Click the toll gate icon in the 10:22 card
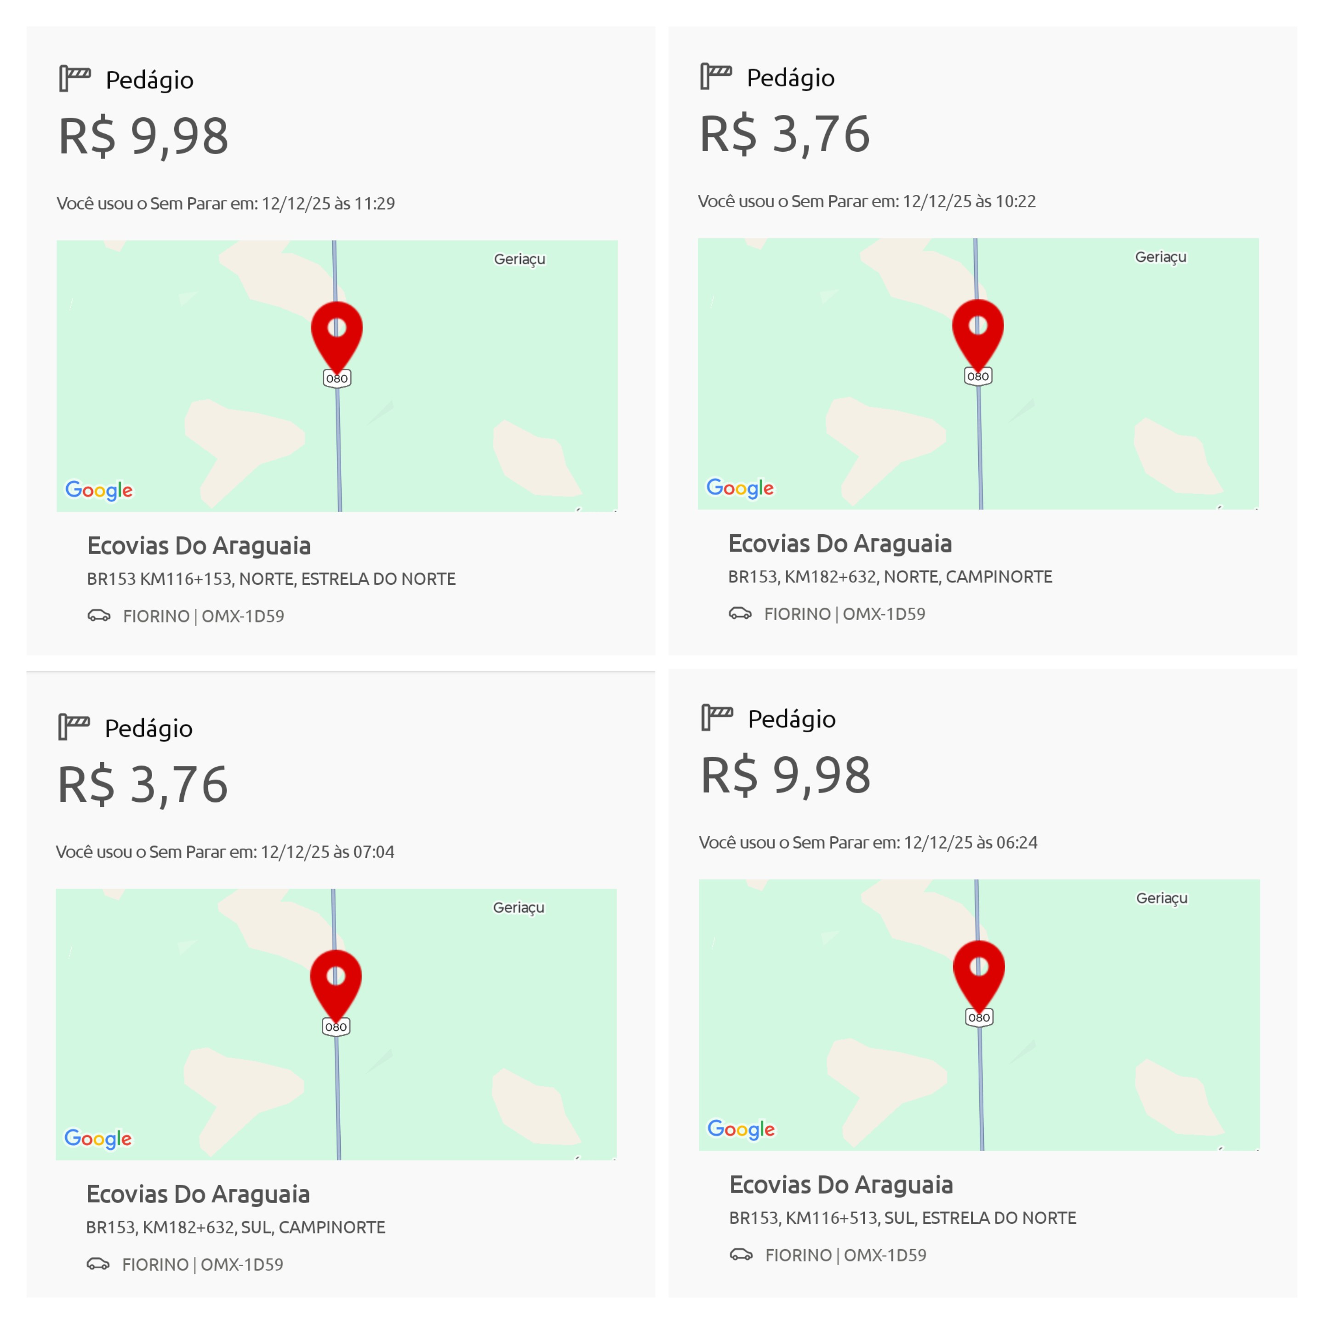 pos(716,76)
